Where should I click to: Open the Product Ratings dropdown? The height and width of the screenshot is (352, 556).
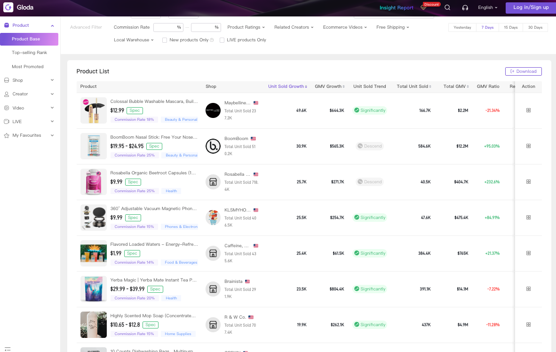(x=246, y=27)
